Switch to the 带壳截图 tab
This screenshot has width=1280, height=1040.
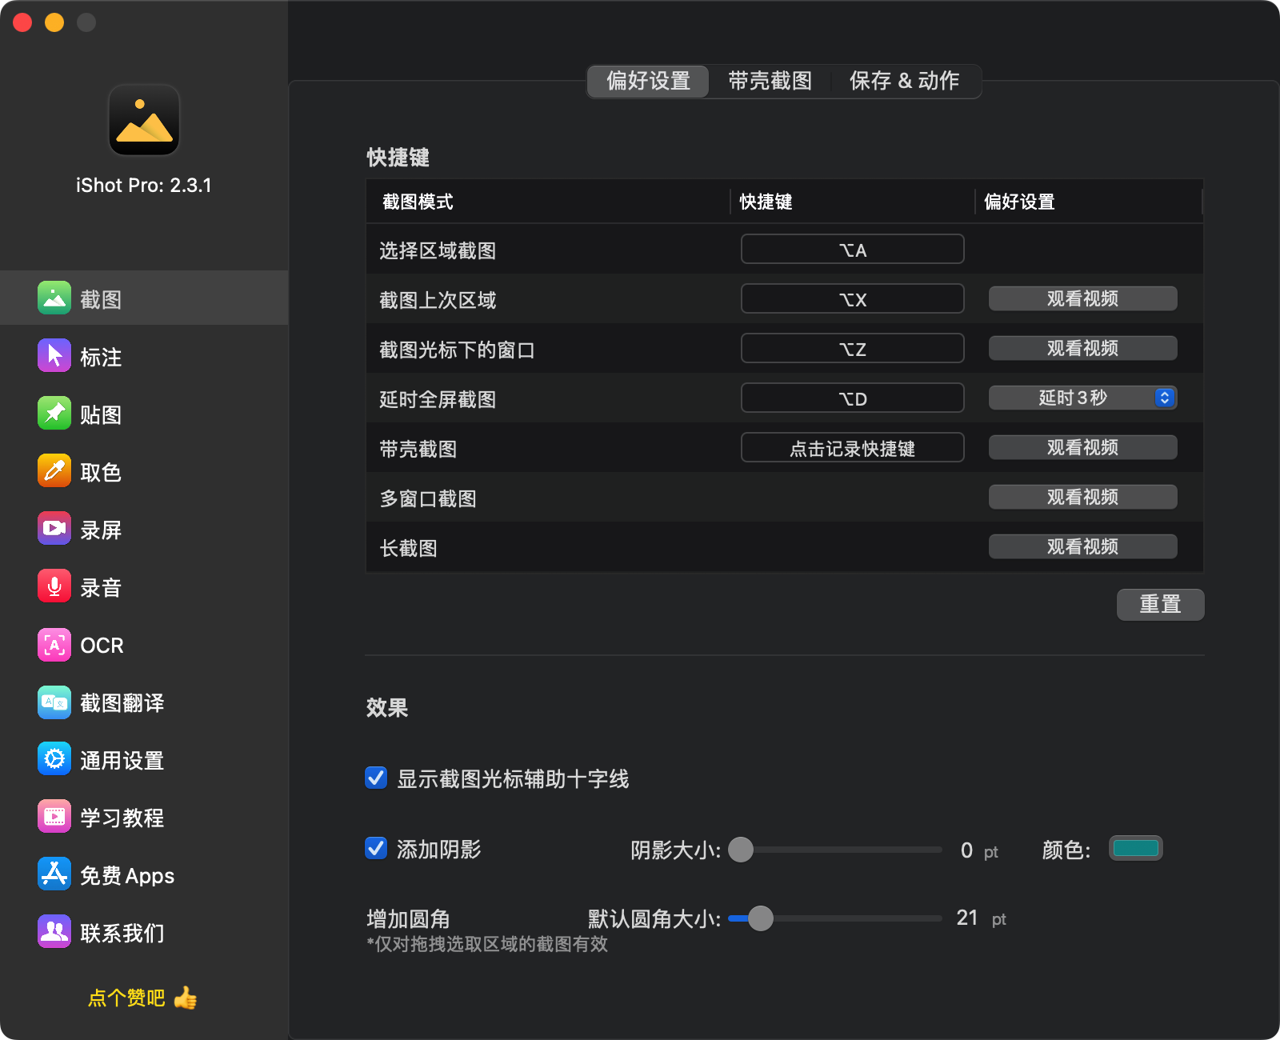click(x=770, y=81)
